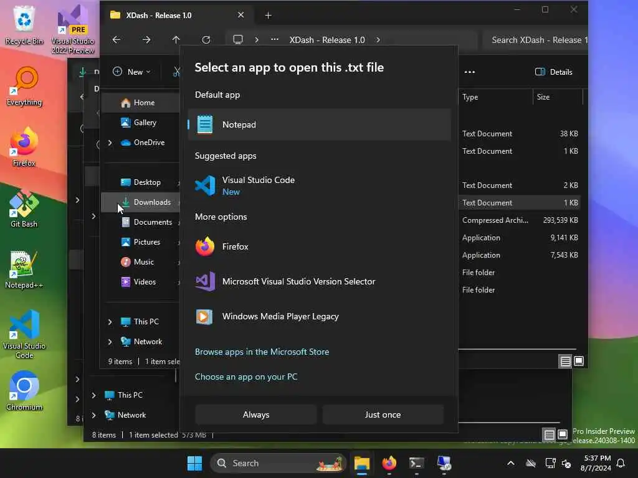Choose Windows Media Player Legacy
This screenshot has width=638, height=478.
[320, 316]
